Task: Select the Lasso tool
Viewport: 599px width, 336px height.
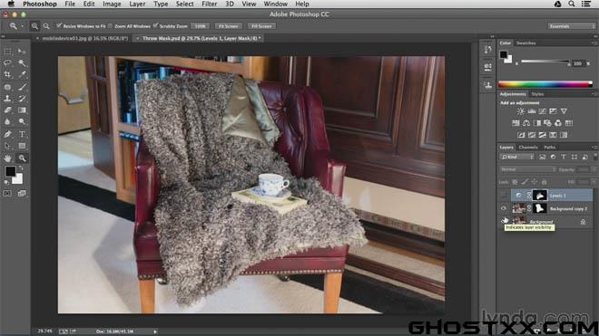Action: coord(7,62)
